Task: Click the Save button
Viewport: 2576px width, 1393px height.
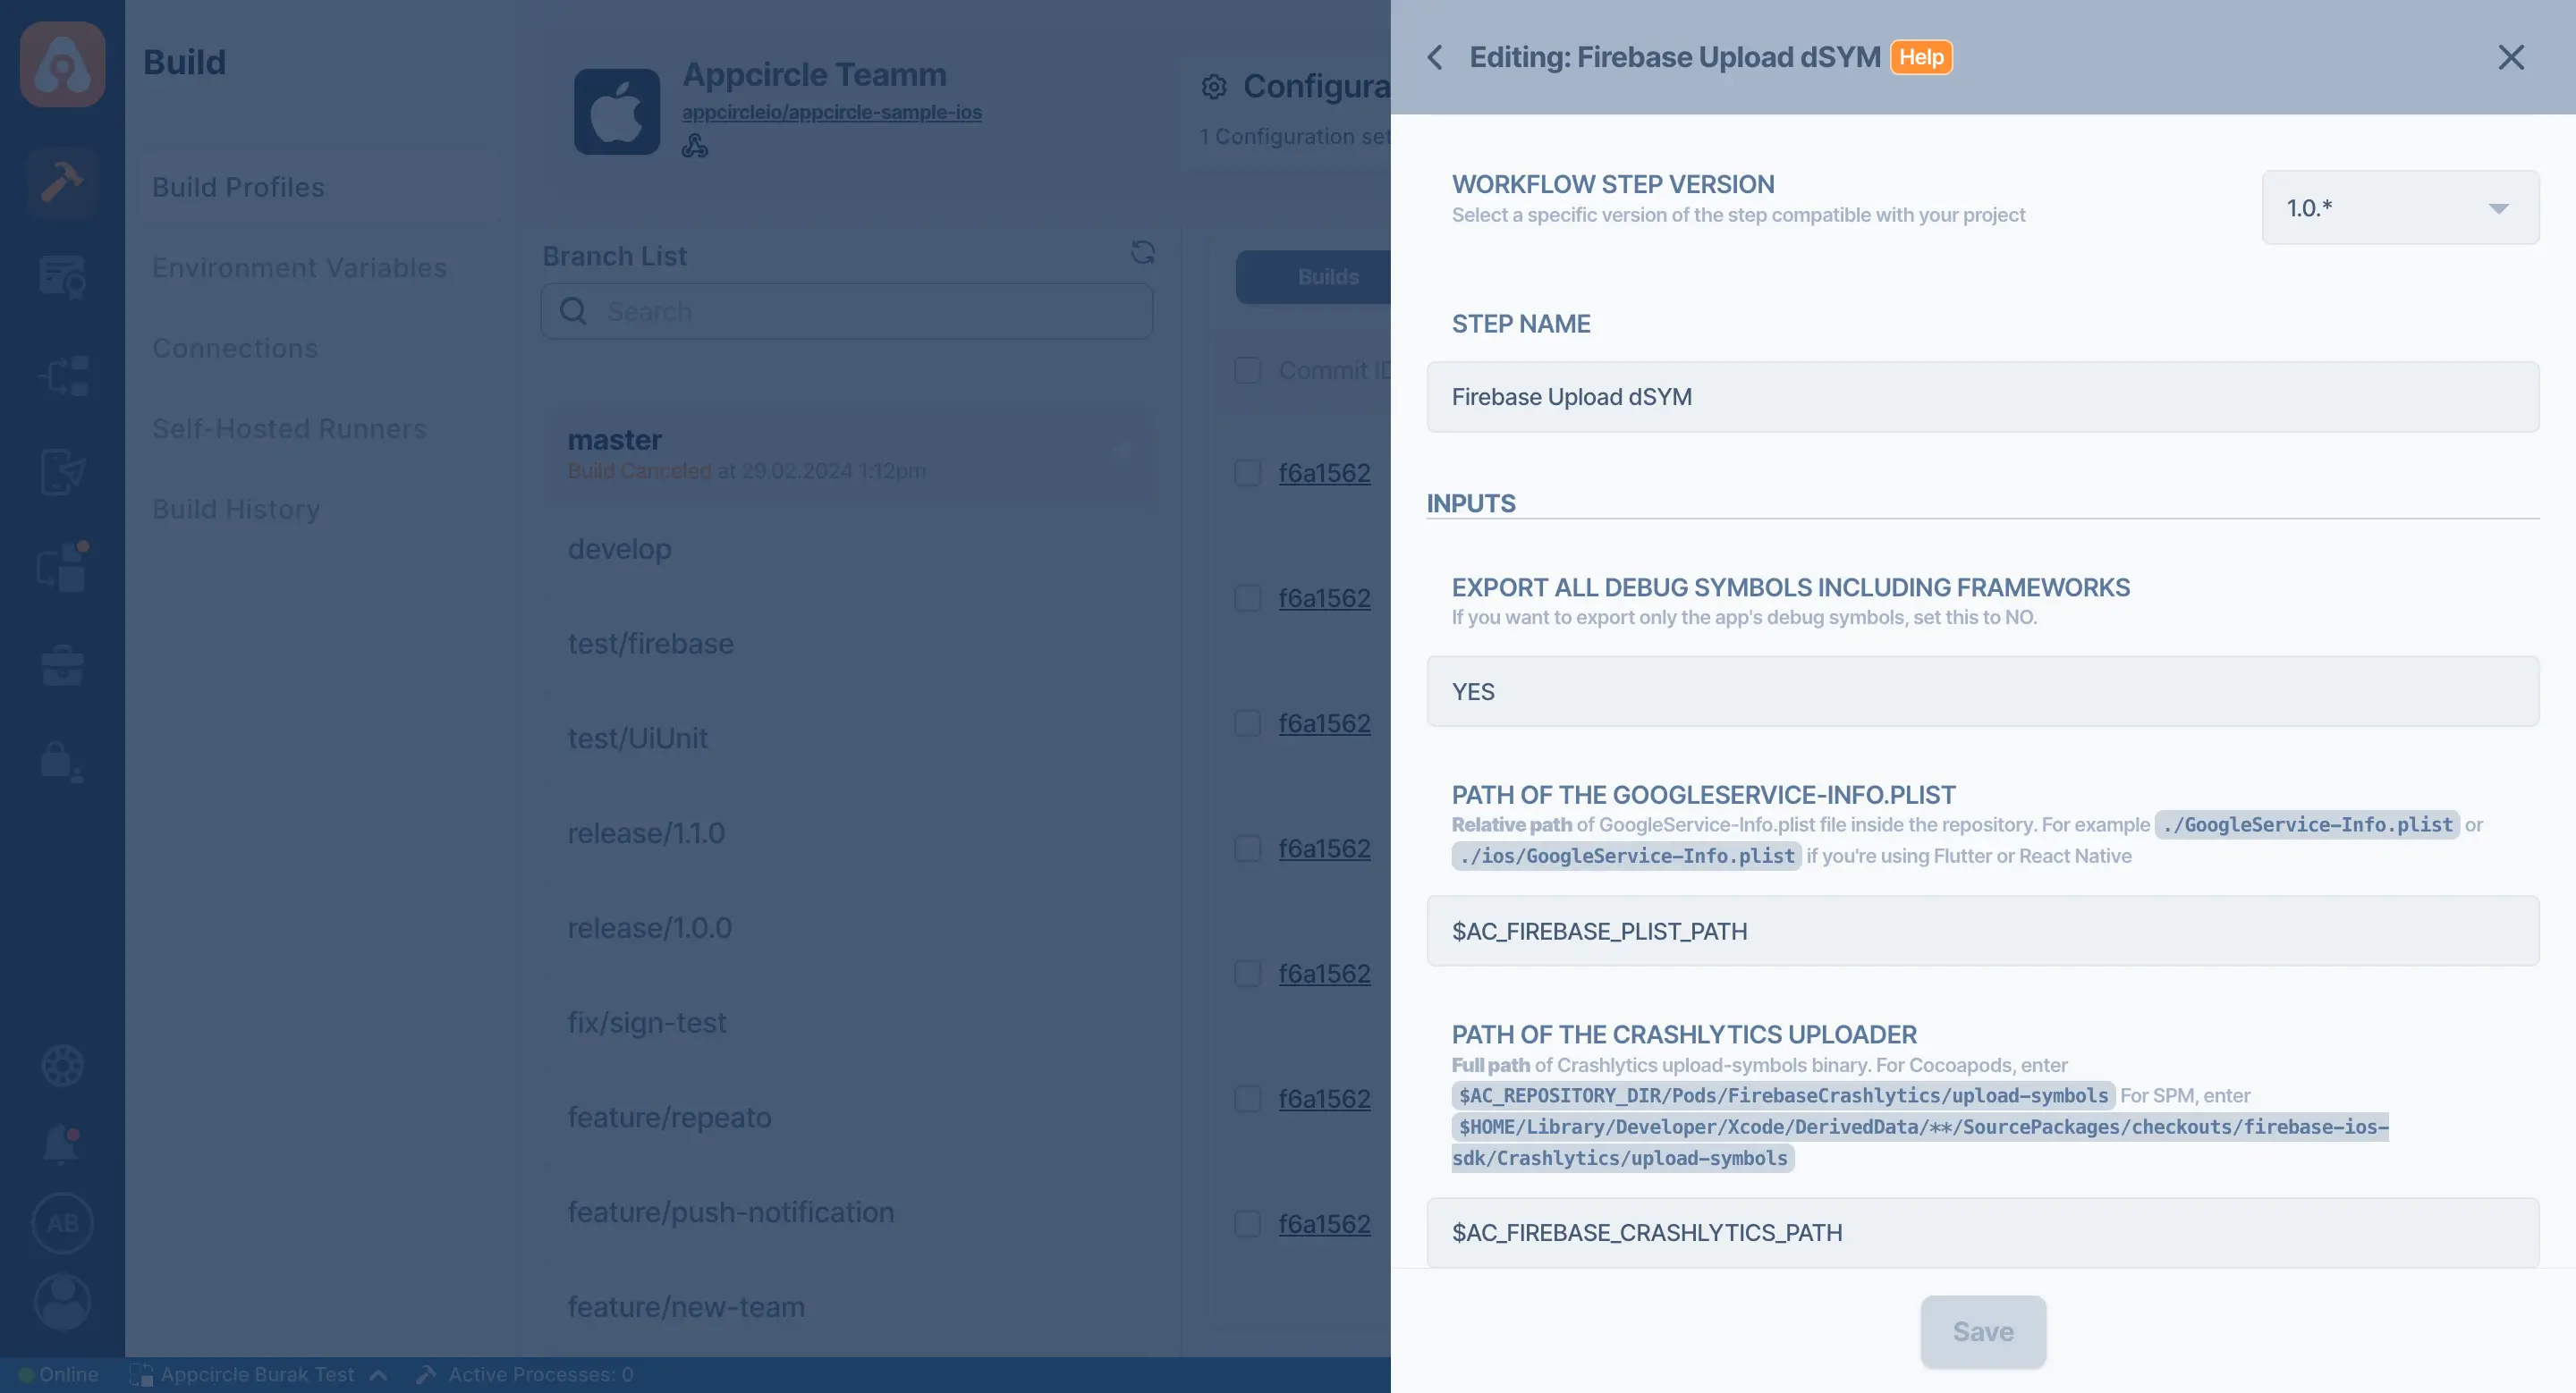Action: point(1982,1332)
